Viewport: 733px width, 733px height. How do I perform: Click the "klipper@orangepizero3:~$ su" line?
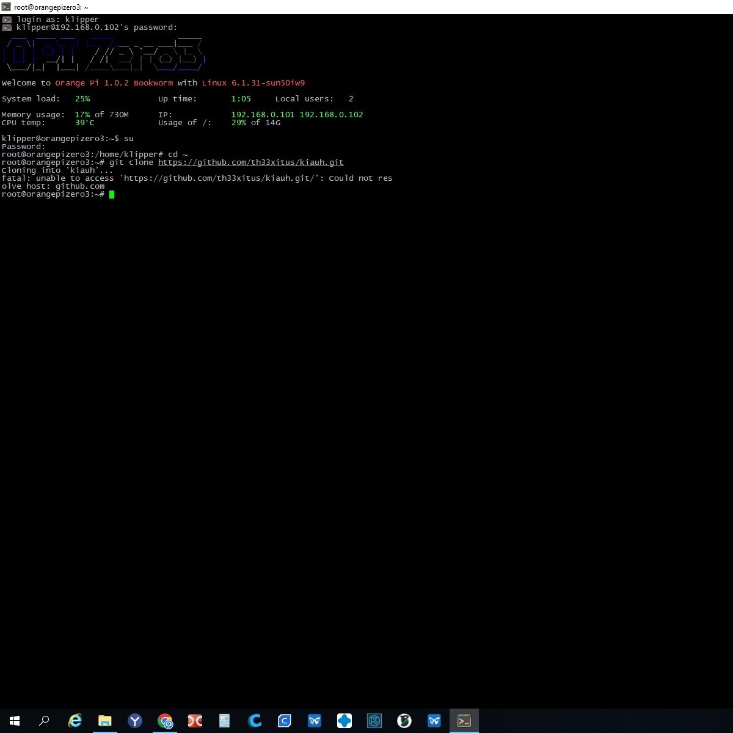tap(68, 139)
